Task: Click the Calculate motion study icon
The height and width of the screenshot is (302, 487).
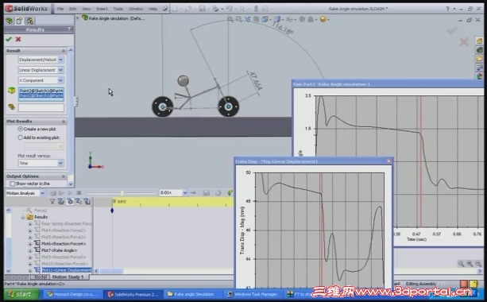Action: pyautogui.click(x=53, y=193)
